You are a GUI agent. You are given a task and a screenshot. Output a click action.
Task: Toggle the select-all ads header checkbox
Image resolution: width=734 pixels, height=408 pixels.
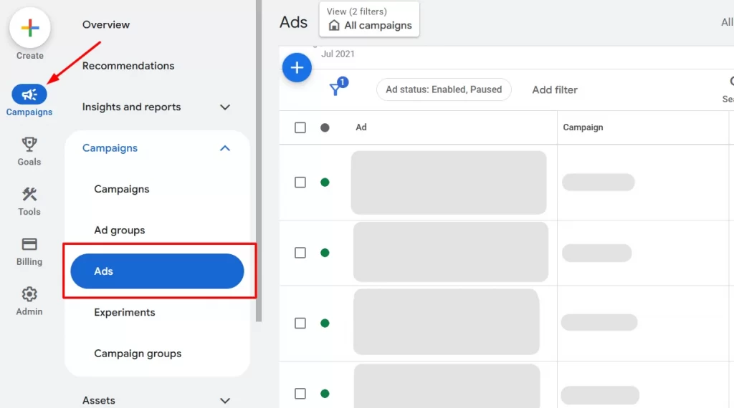(300, 127)
